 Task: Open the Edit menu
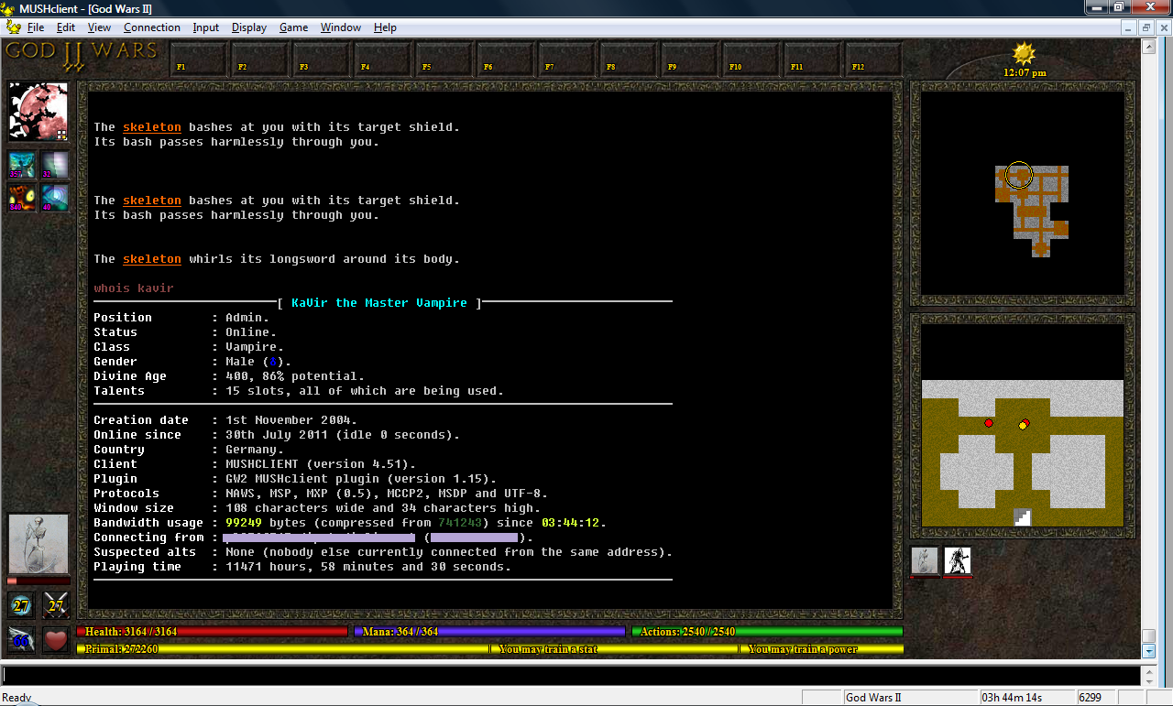(66, 27)
